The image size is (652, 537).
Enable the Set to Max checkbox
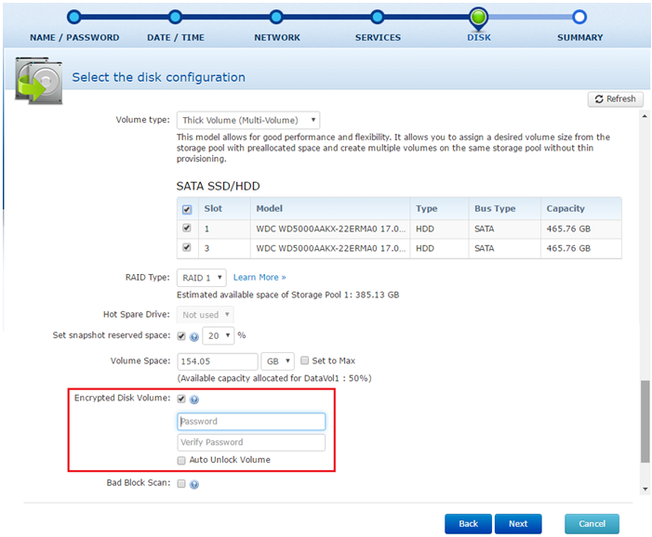(x=305, y=360)
